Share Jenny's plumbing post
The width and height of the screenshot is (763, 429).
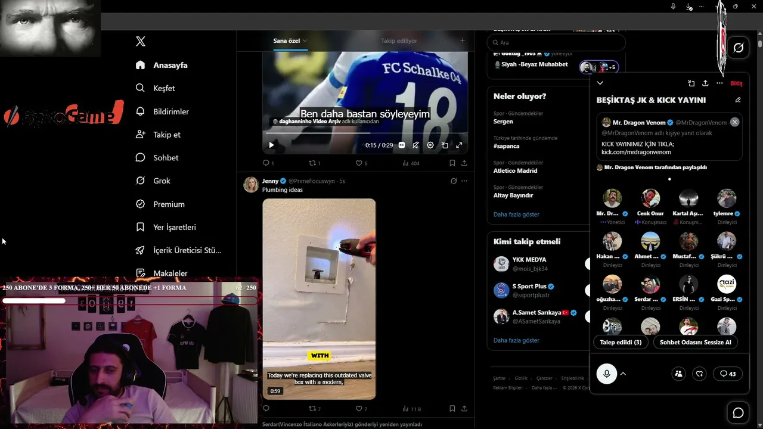pyautogui.click(x=464, y=409)
